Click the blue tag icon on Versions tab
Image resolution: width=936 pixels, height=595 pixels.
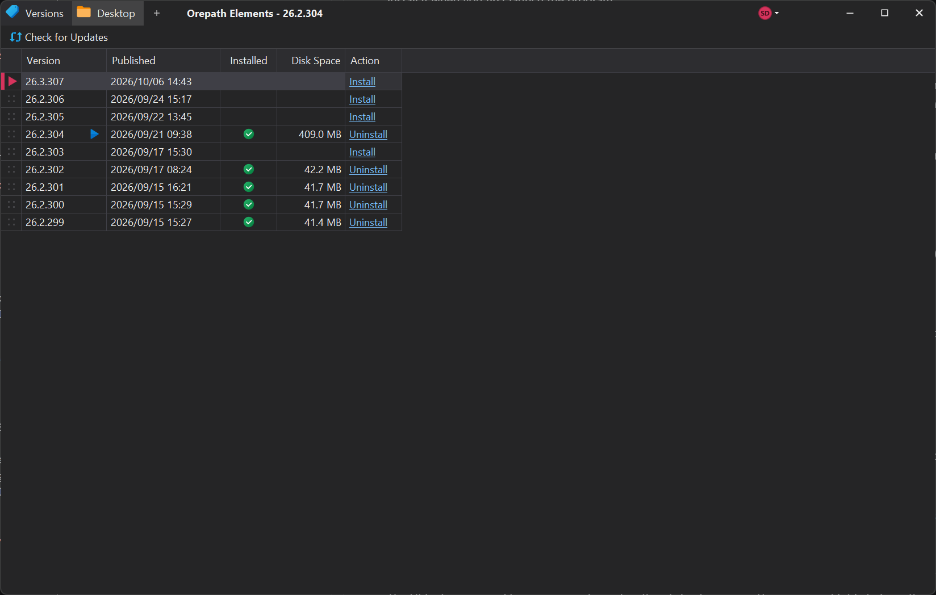[12, 12]
